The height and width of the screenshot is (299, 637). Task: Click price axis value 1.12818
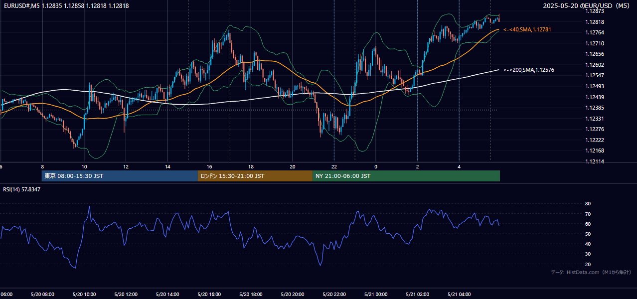pyautogui.click(x=595, y=22)
